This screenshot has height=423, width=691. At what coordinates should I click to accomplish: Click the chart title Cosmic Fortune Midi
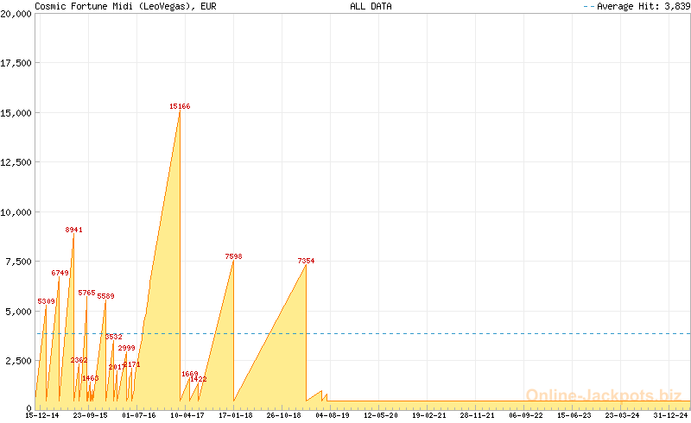(125, 6)
